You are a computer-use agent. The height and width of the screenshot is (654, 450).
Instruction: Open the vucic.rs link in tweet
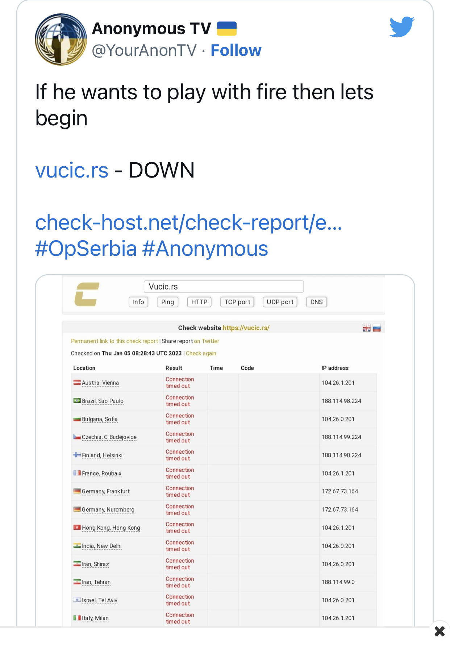tap(72, 170)
